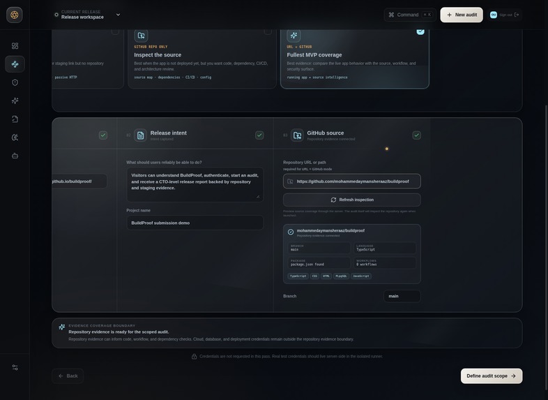Click the Back button

pos(68,376)
